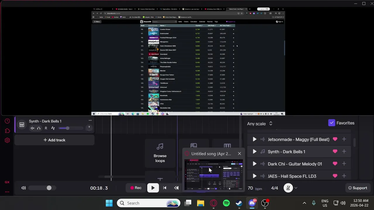Image resolution: width=374 pixels, height=210 pixels.
Task: Skip to start with the transport button
Action: pyautogui.click(x=165, y=188)
